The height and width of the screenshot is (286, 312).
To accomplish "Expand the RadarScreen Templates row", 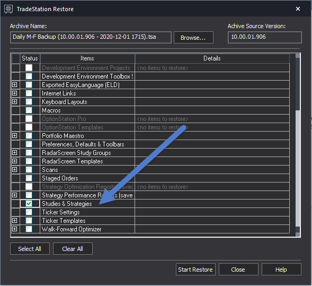I will tap(14, 161).
